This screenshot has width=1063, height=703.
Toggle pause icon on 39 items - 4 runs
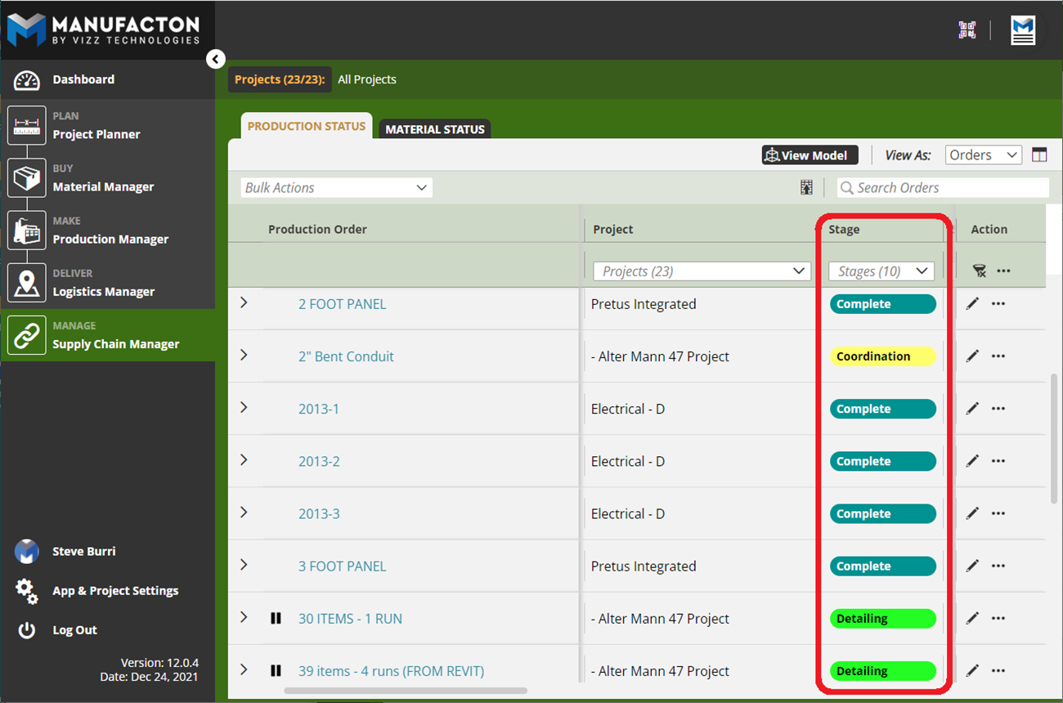click(276, 671)
